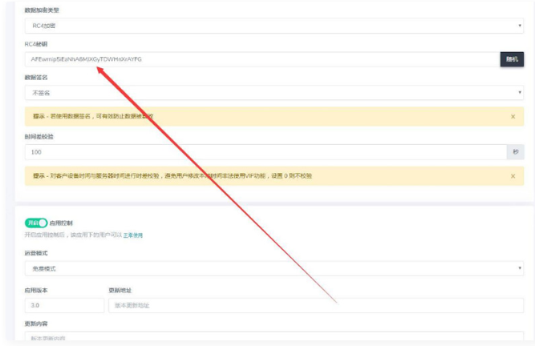Follow the 正常使用 link
535x346 pixels.
pos(133,235)
